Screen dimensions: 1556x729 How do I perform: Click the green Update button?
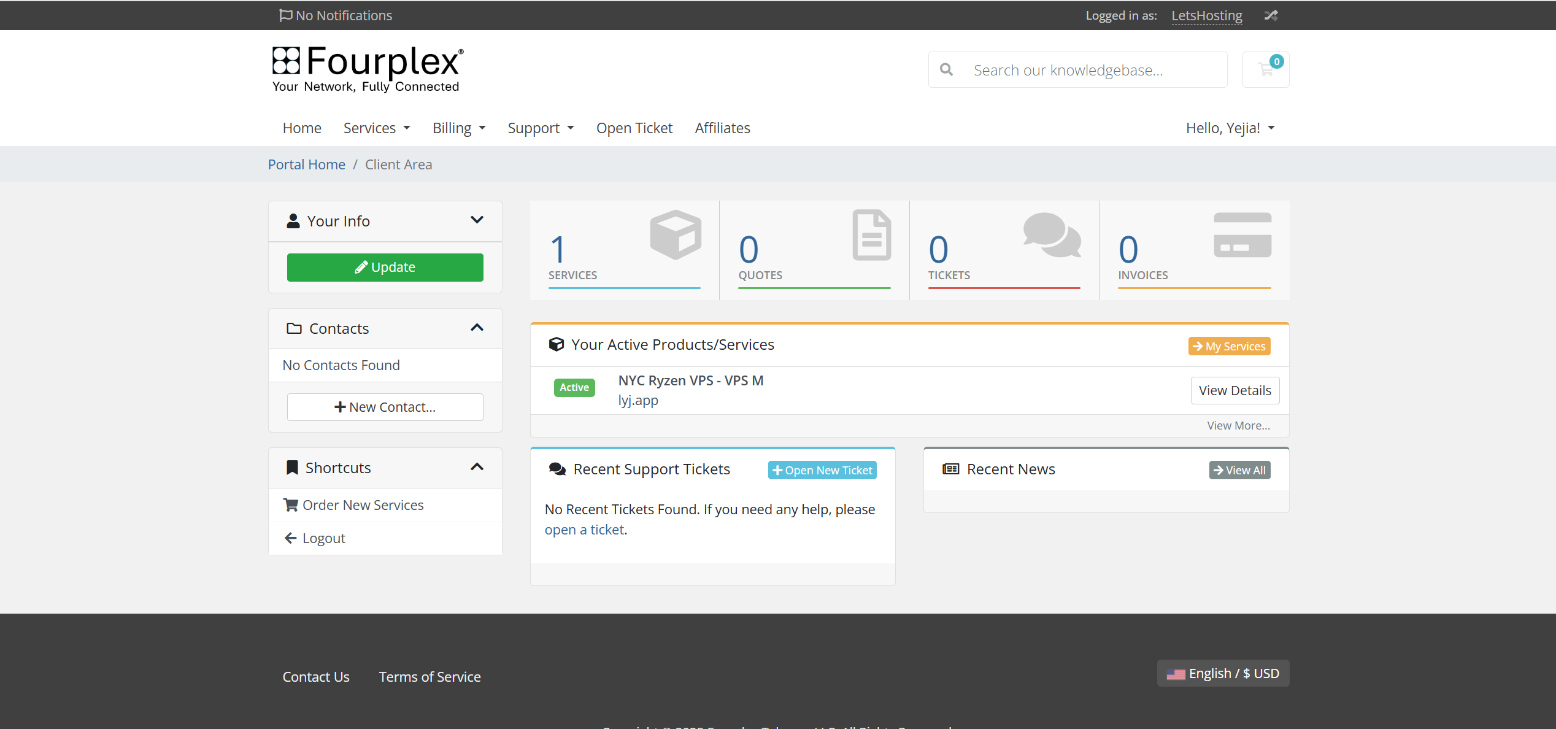(385, 268)
